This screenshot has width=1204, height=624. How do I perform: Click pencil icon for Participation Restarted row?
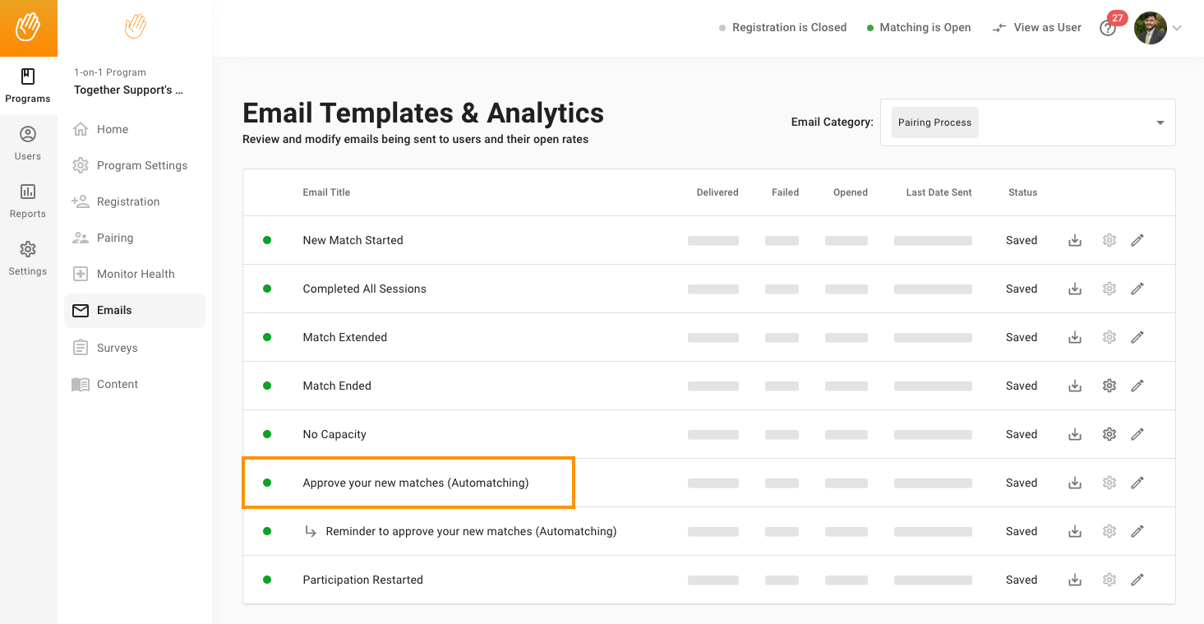[x=1137, y=580]
